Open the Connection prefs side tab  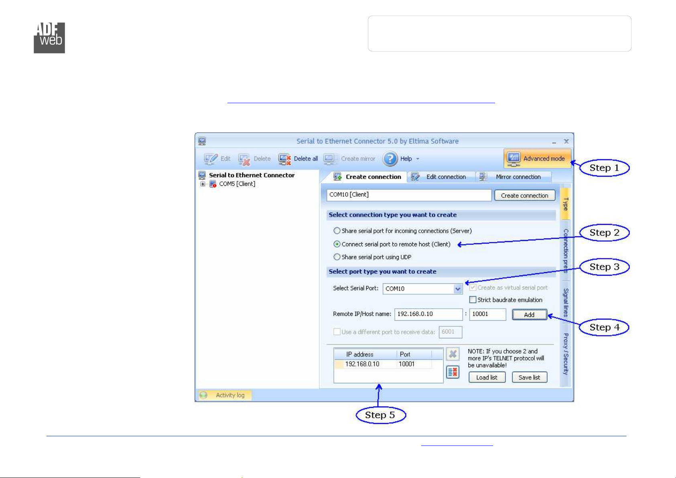click(565, 251)
